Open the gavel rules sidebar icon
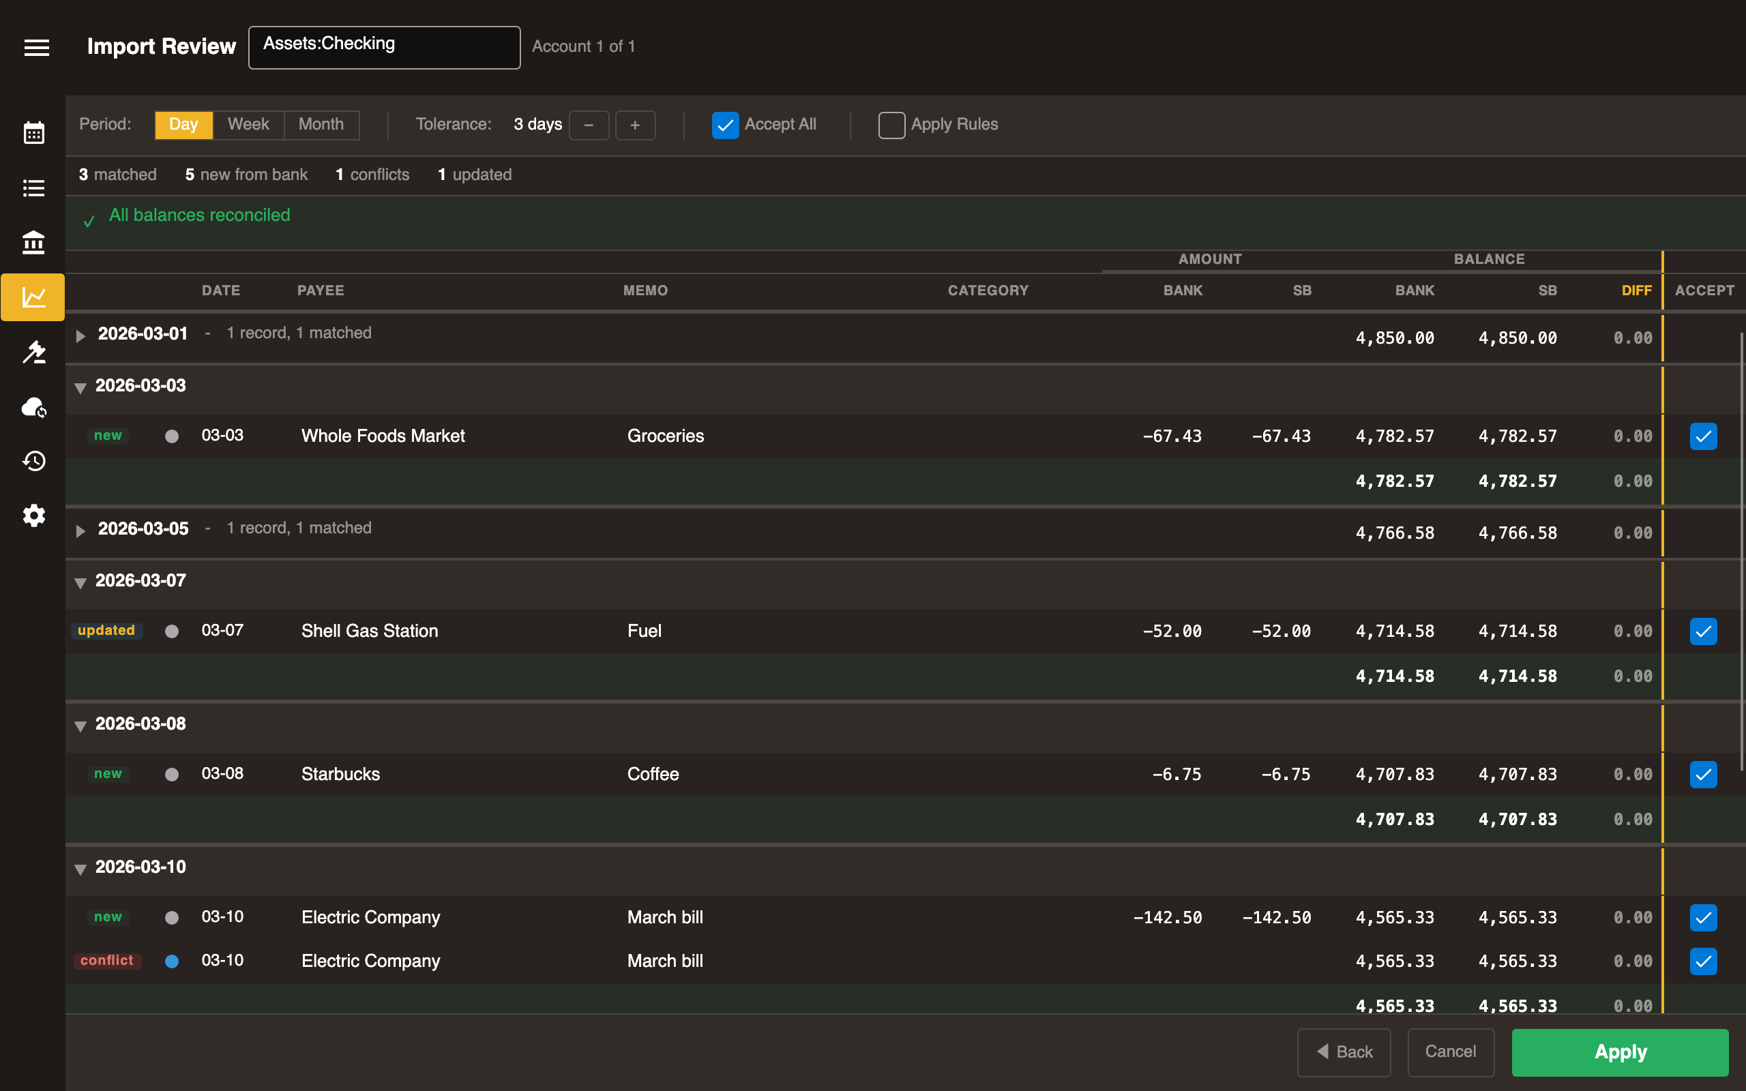The width and height of the screenshot is (1746, 1091). coord(33,351)
